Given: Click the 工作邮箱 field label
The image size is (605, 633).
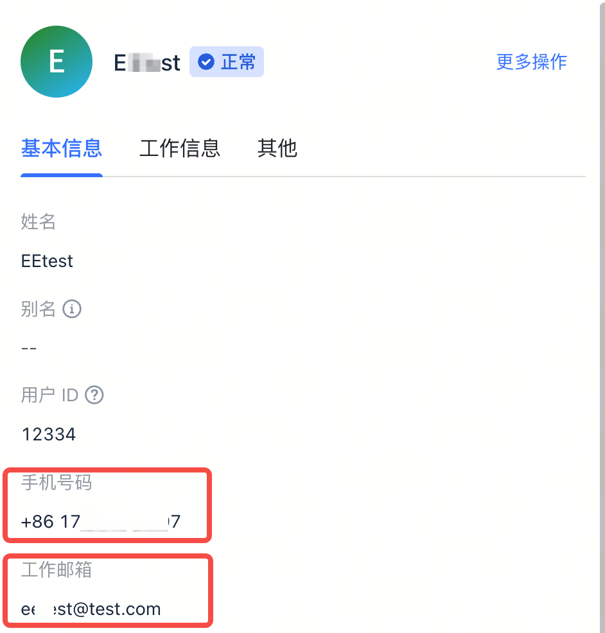Looking at the screenshot, I should 57,569.
